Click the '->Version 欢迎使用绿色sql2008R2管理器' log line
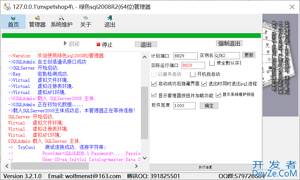300x180 pixels. [x=56, y=56]
